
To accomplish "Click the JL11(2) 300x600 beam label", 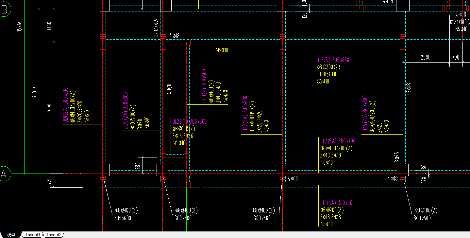I will (204, 86).
